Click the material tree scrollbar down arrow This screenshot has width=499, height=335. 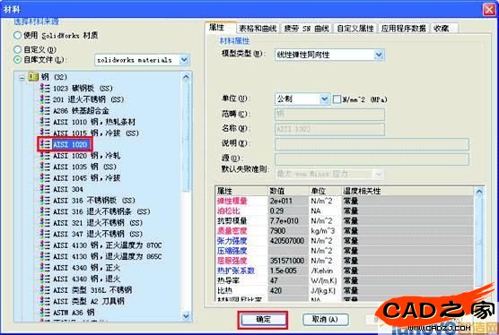pos(186,316)
